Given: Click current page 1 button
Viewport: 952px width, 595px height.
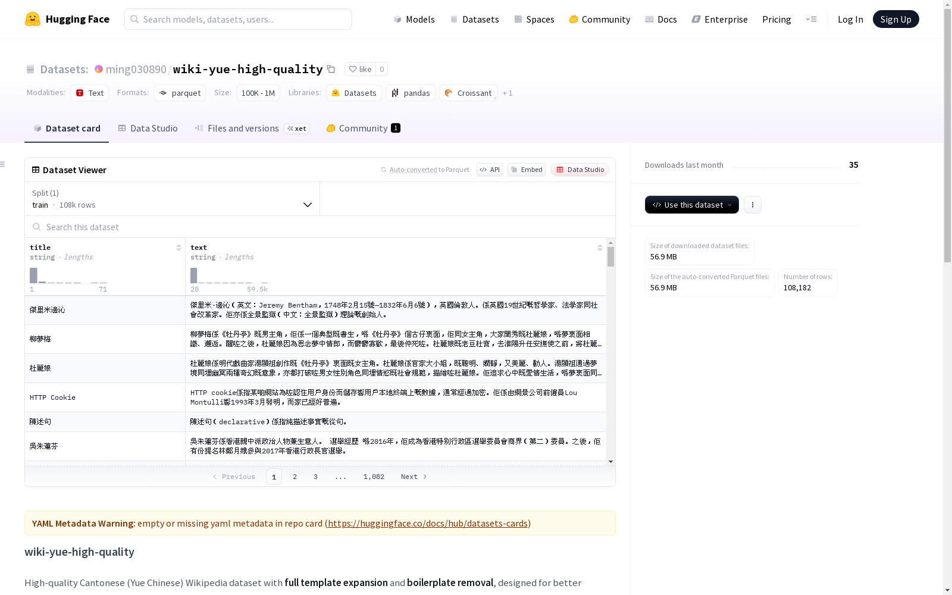Looking at the screenshot, I should (274, 477).
